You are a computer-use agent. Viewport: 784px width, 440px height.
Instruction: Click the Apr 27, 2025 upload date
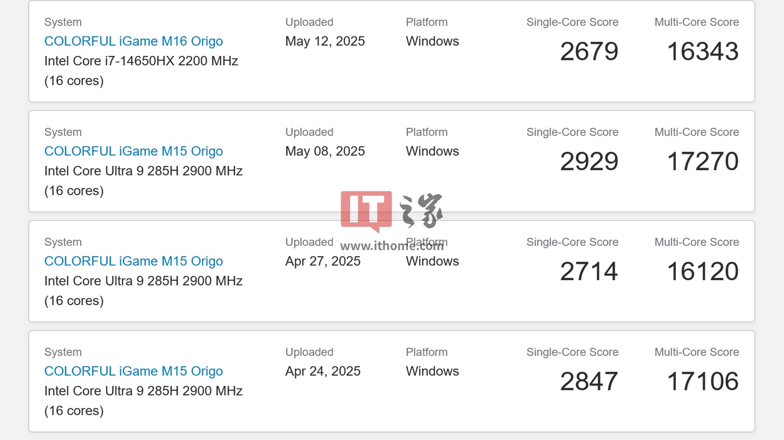pos(323,261)
